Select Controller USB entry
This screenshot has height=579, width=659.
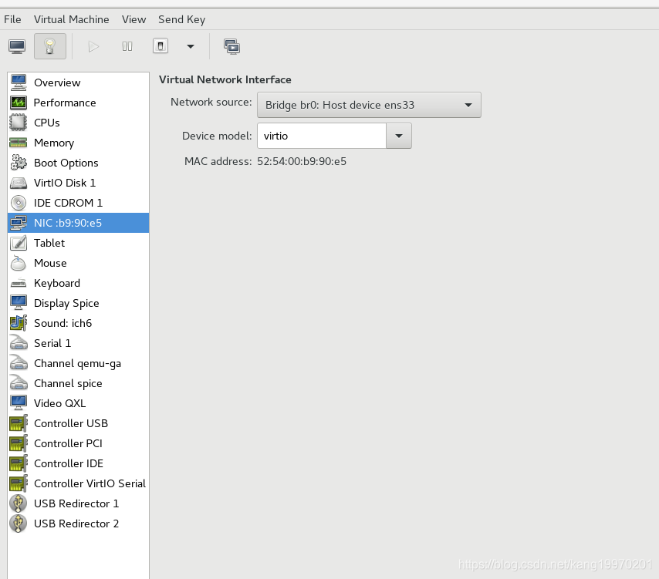tap(79, 423)
